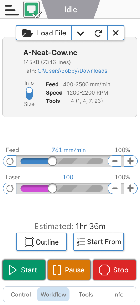
Task: Click the green connection status icon
Action: click(31, 9)
